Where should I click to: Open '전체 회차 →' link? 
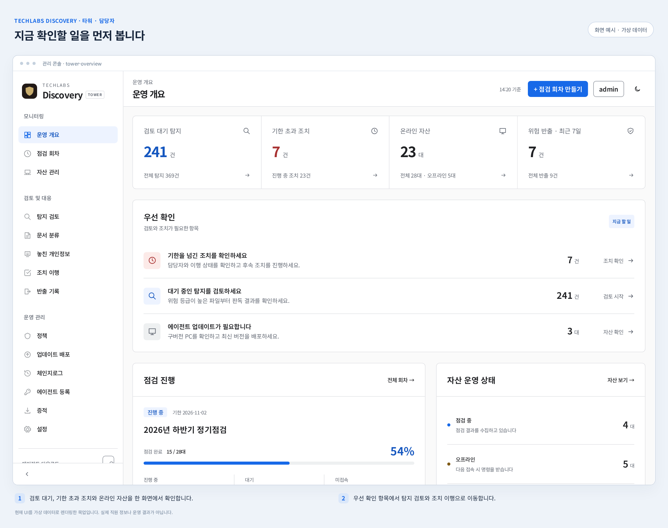(x=401, y=380)
